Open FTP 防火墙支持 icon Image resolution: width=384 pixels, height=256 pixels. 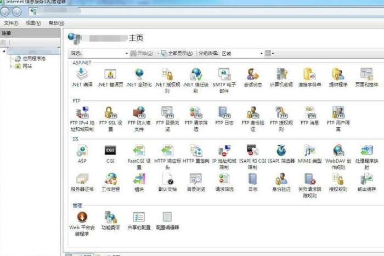click(139, 119)
